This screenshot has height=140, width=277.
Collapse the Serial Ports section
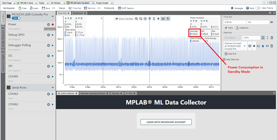[x=53, y=87]
